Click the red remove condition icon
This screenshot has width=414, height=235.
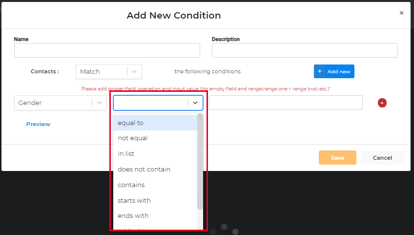pos(382,103)
